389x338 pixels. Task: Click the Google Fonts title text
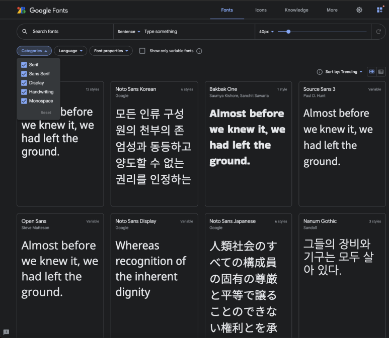click(x=49, y=11)
